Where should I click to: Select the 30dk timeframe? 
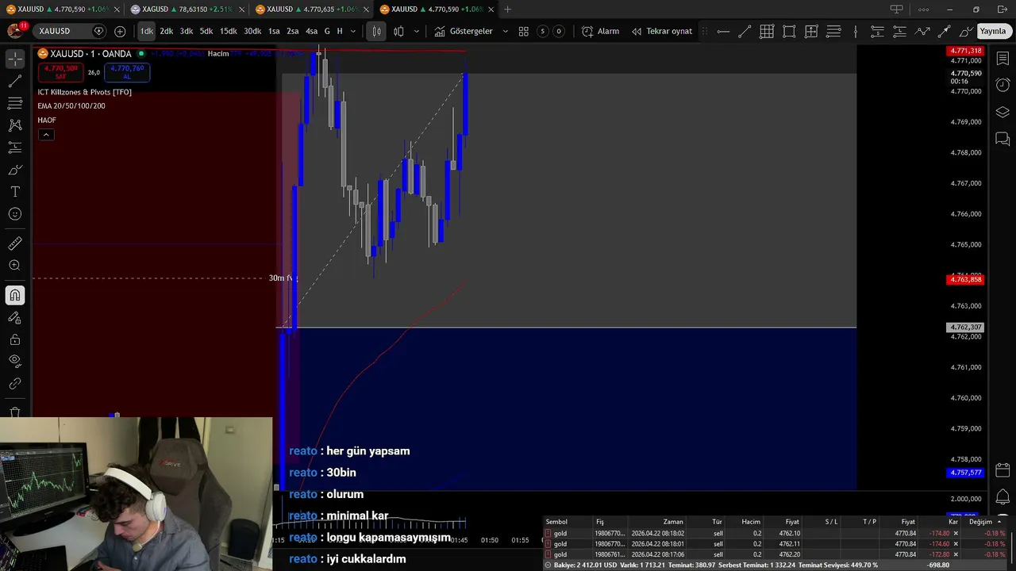(x=252, y=31)
